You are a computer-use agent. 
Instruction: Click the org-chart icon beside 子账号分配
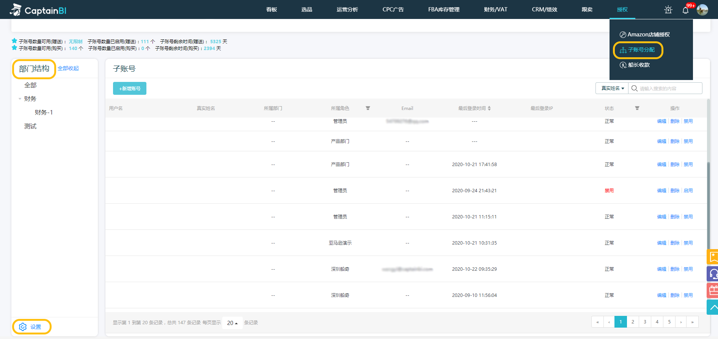[623, 50]
